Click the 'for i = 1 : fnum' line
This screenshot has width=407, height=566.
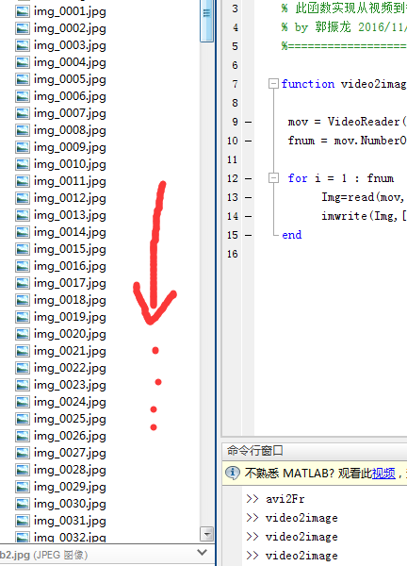click(x=341, y=178)
